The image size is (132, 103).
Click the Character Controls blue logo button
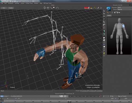pos(109,8)
